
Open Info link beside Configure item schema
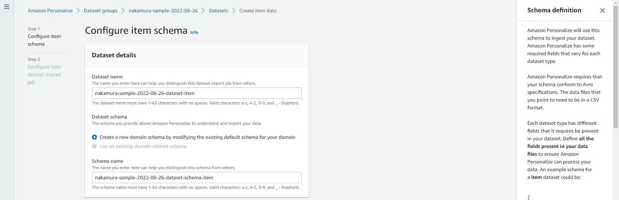194,32
